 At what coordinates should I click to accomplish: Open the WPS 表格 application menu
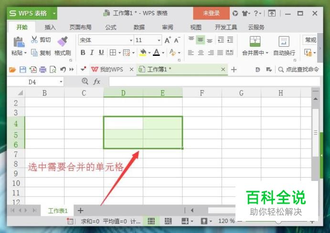click(32, 13)
